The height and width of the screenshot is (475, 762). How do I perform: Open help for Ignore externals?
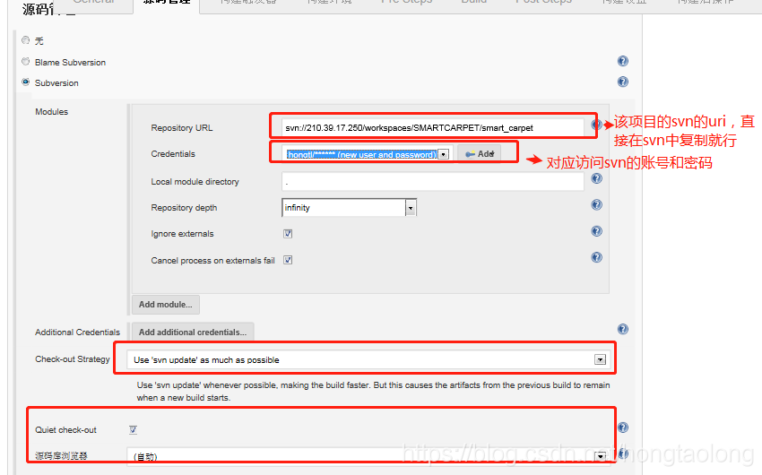click(597, 230)
